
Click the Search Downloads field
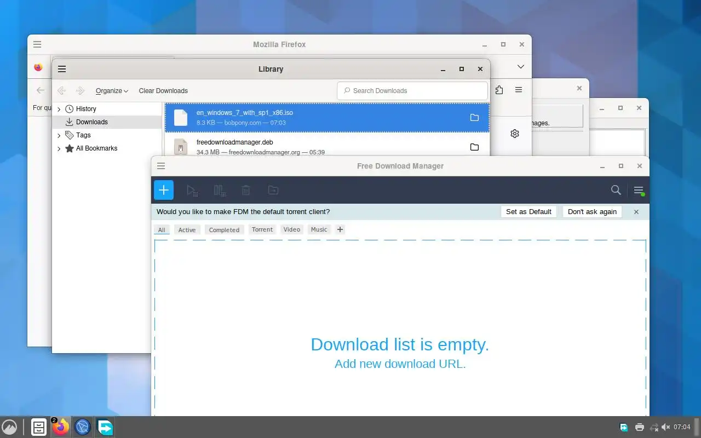click(x=412, y=91)
